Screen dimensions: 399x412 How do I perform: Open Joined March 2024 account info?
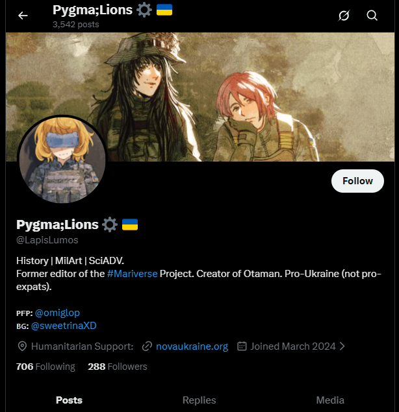tap(293, 346)
